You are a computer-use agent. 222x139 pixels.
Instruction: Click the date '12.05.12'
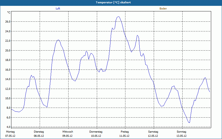point(153,136)
